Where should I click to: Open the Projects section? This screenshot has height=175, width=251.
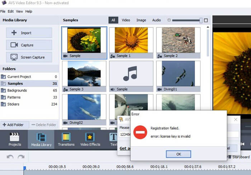point(15,139)
